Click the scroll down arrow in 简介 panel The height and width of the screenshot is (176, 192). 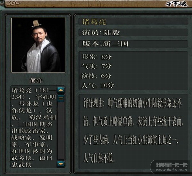[x=61, y=164]
